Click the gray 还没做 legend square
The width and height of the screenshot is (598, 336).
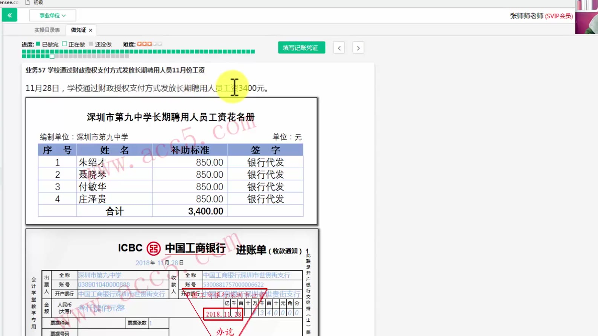tap(91, 44)
